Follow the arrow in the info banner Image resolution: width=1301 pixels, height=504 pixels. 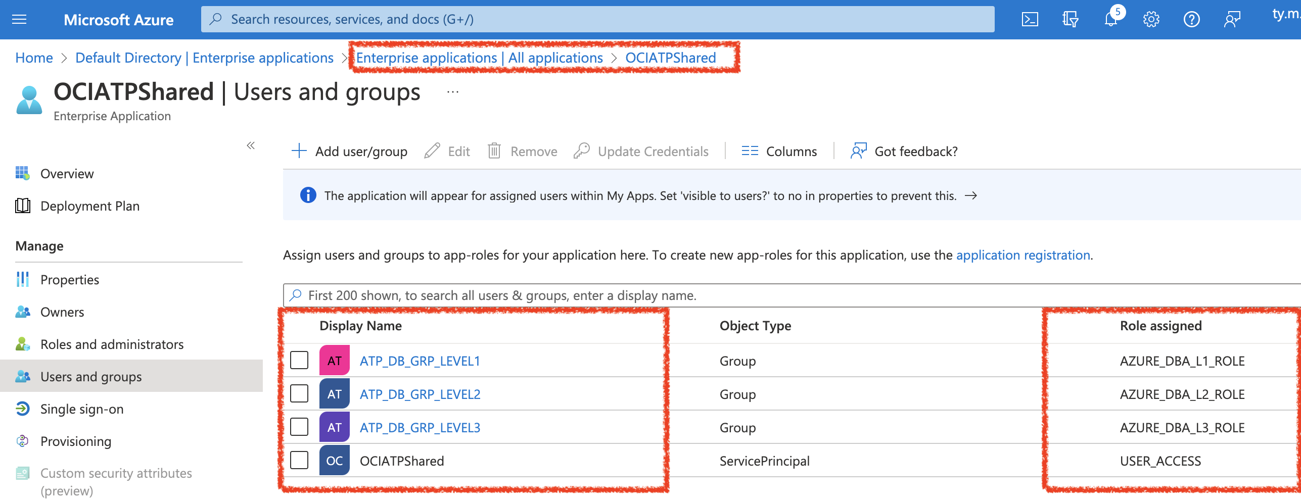coord(971,196)
